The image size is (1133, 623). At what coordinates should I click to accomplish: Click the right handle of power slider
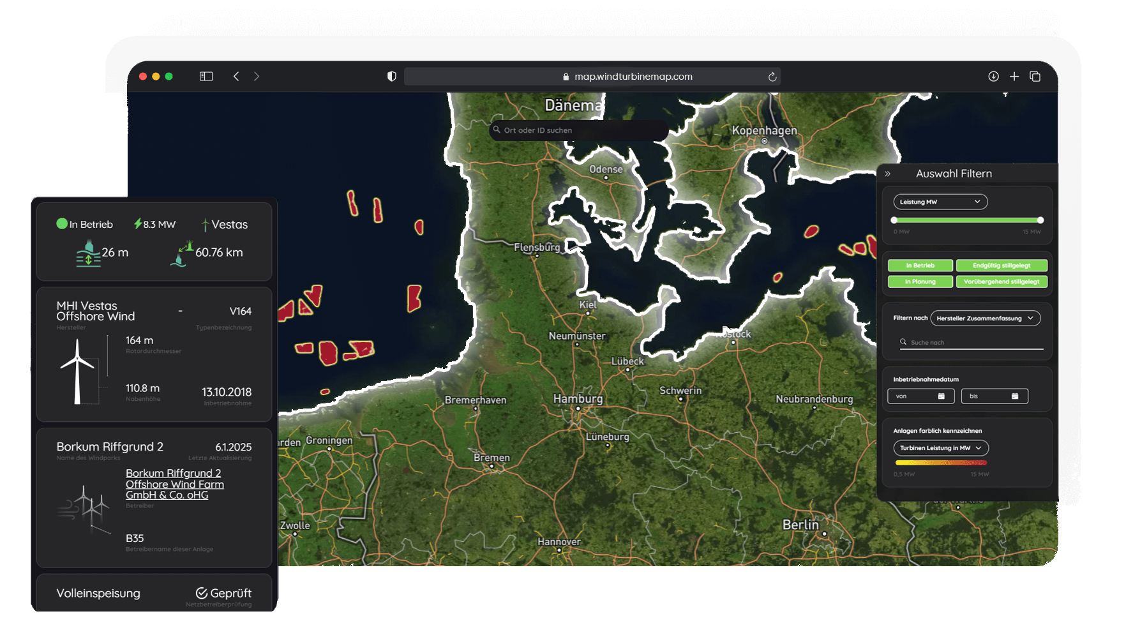[x=1040, y=220]
